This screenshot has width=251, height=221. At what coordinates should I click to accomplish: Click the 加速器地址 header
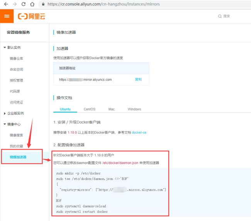pos(67,68)
